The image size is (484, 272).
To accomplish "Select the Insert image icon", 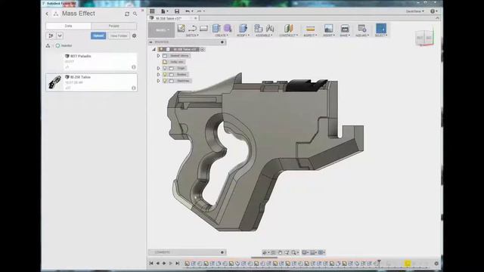I will coord(328,29).
